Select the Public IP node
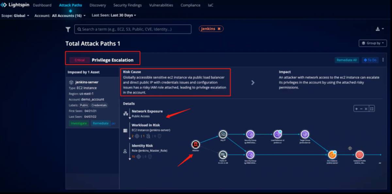392x194 pixels. 223,155
